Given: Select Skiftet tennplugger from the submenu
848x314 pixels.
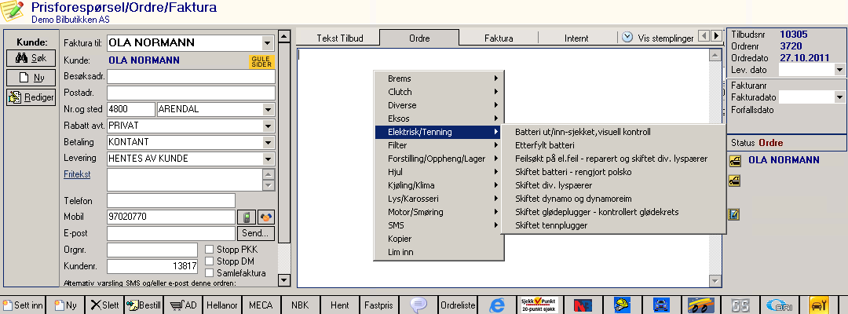Looking at the screenshot, I should point(612,225).
